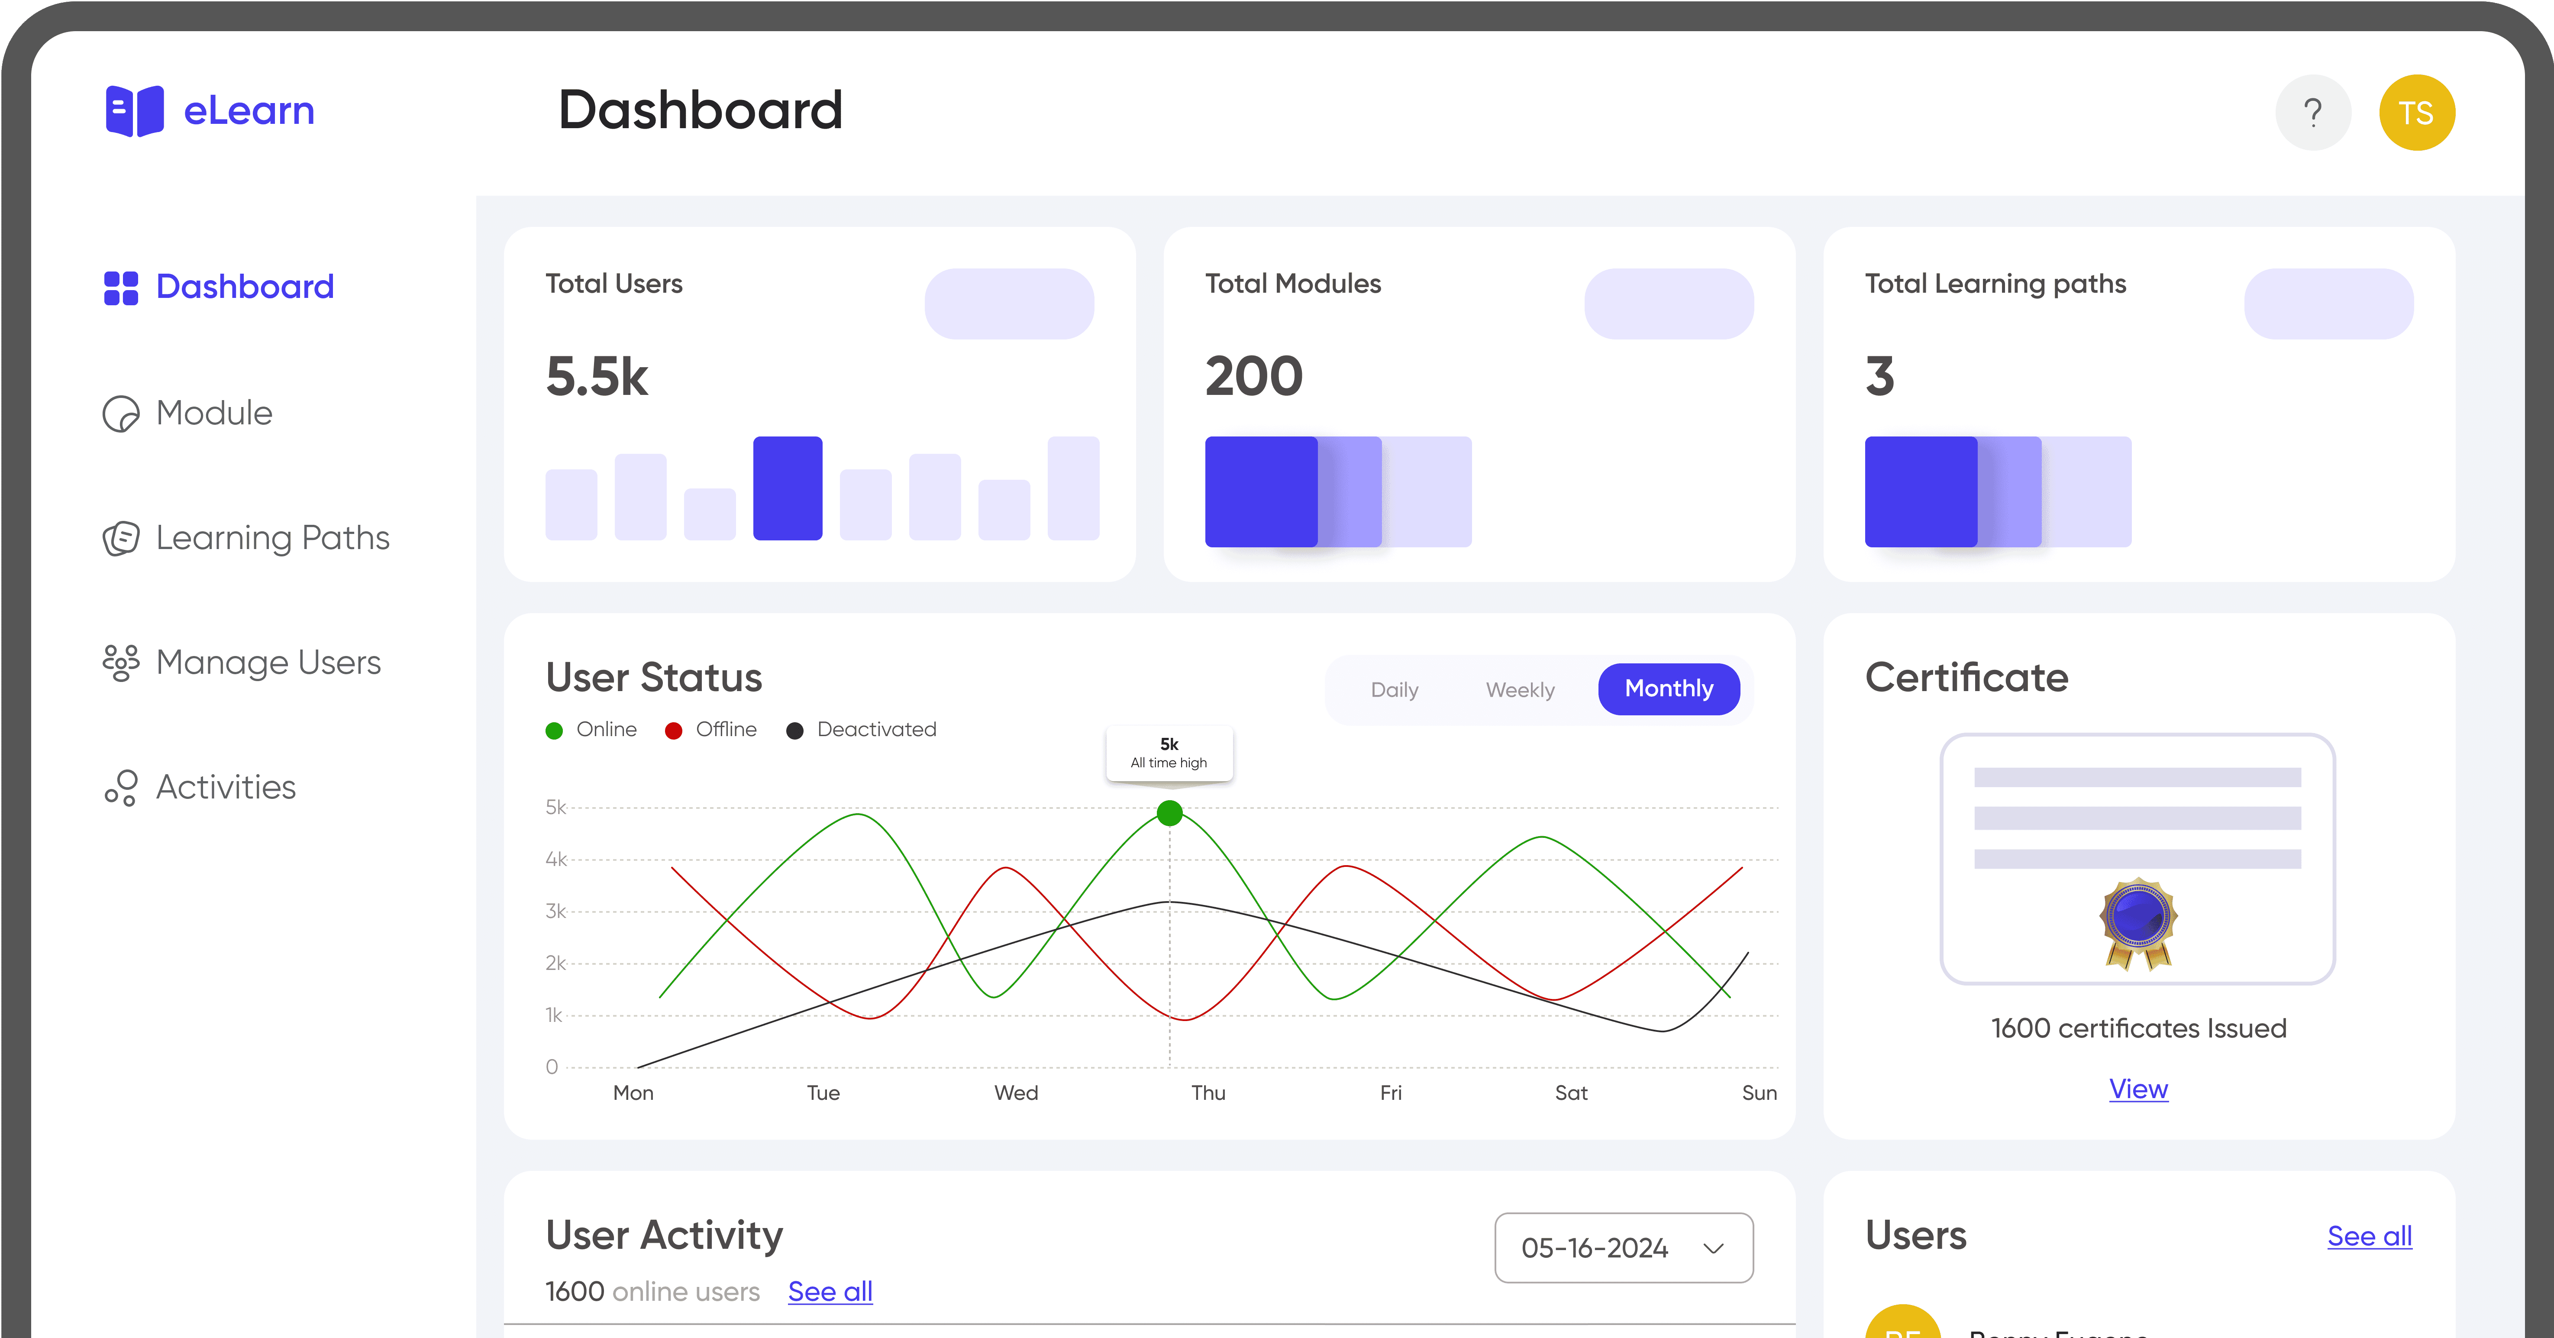The width and height of the screenshot is (2554, 1338).
Task: Click the Certificate card heading
Action: [1967, 679]
